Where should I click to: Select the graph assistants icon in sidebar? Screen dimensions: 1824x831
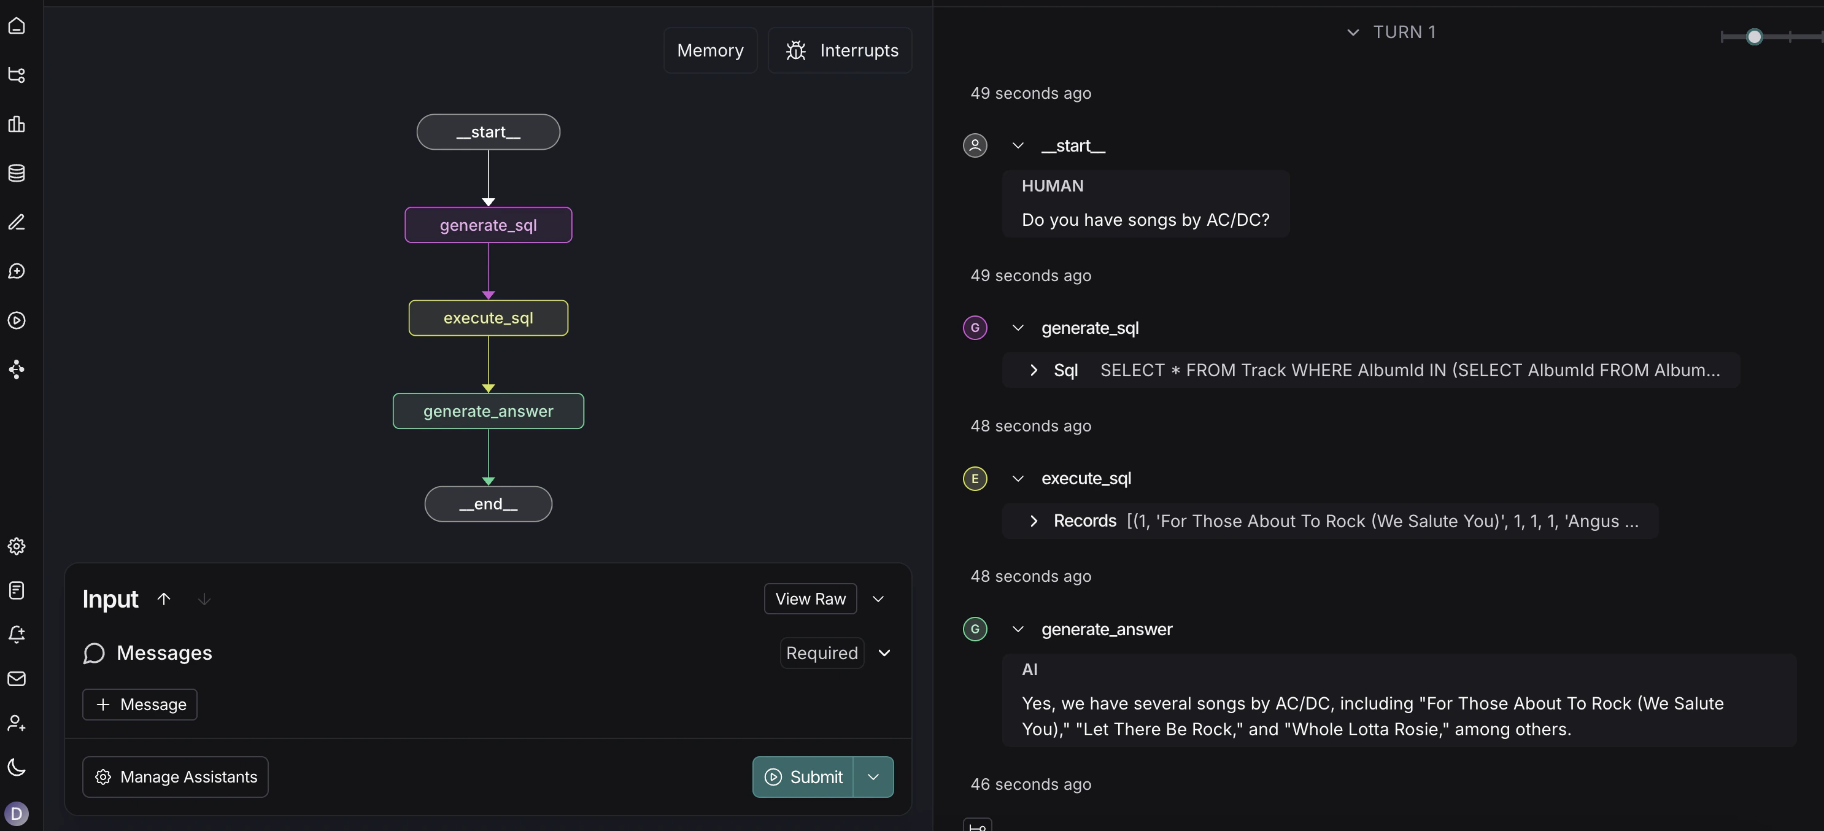17,75
